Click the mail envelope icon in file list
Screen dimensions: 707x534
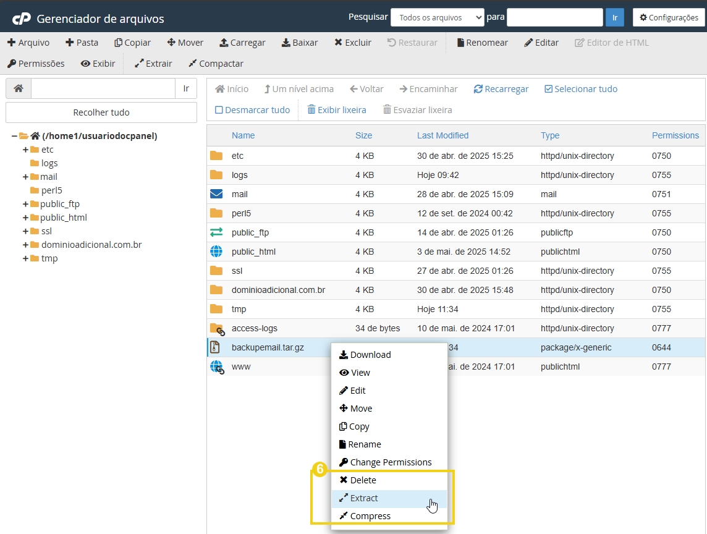tap(216, 194)
